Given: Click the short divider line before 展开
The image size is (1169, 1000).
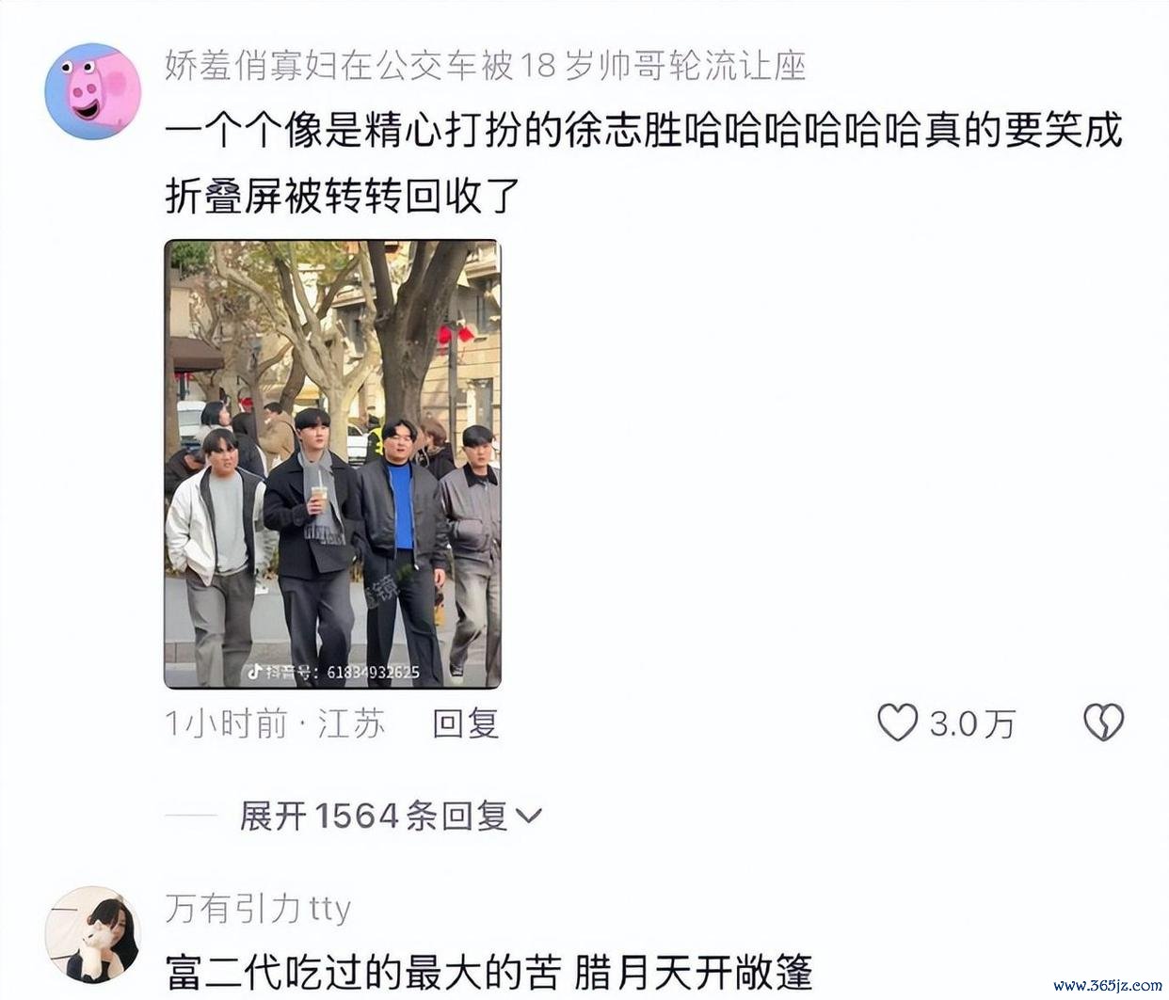Looking at the screenshot, I should (x=191, y=816).
